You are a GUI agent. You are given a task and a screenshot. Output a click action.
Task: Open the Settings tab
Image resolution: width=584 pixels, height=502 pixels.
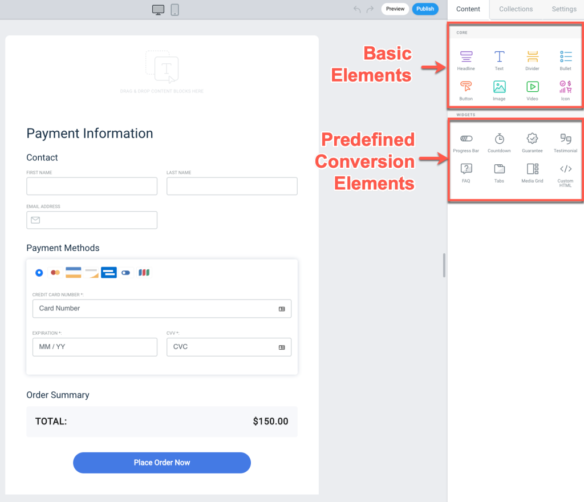point(563,9)
